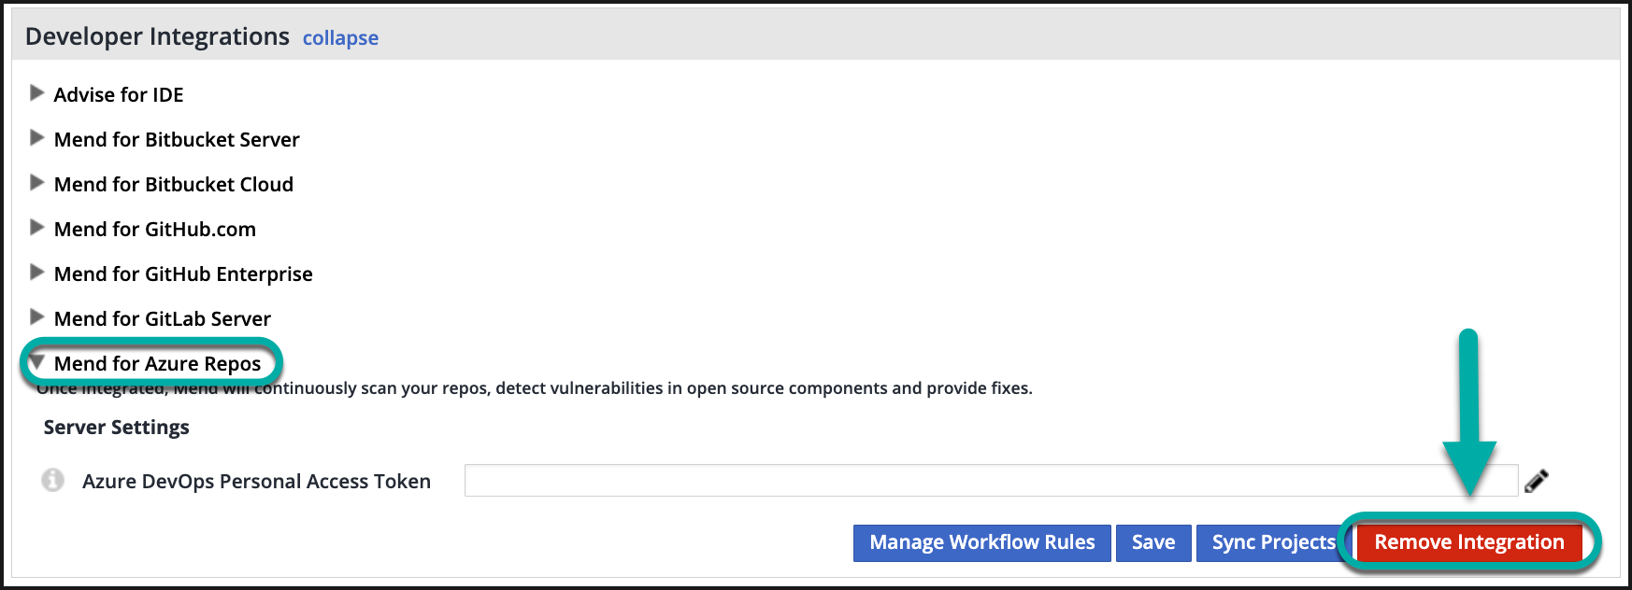Click the pencil edit icon beside token field
Viewport: 1632px width, 590px height.
point(1536,481)
